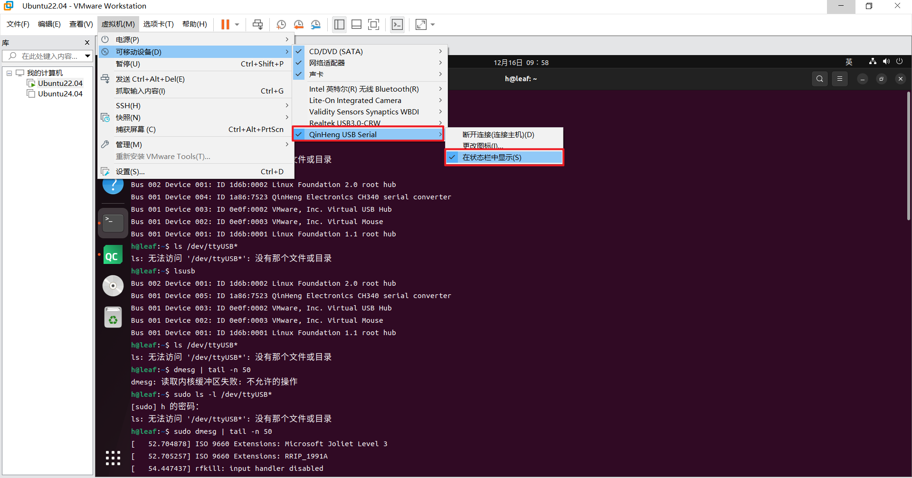Choose 捕获屏幕 (C) menu entry
This screenshot has height=478, width=912.
click(195, 129)
